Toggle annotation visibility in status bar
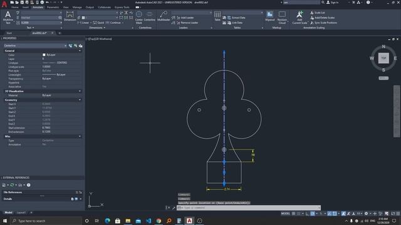 (343, 214)
